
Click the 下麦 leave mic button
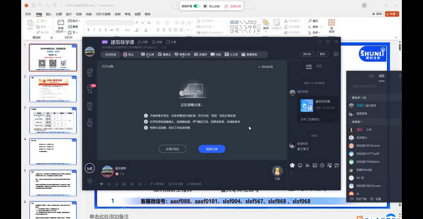coord(277,173)
